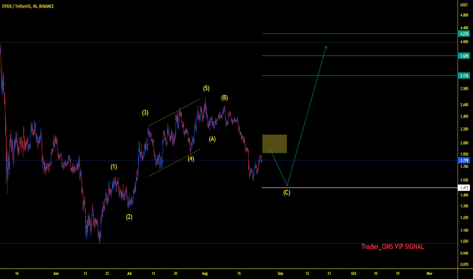Click the 1.300 price axis value

point(464,206)
